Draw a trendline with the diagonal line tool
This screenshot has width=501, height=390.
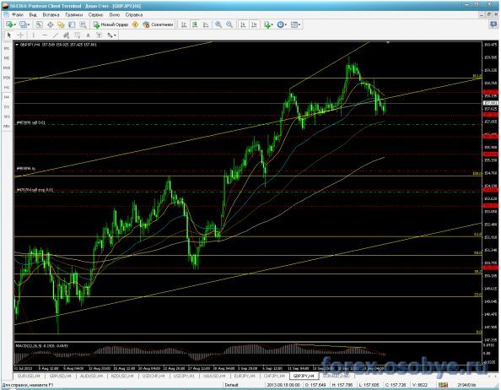pos(56,35)
